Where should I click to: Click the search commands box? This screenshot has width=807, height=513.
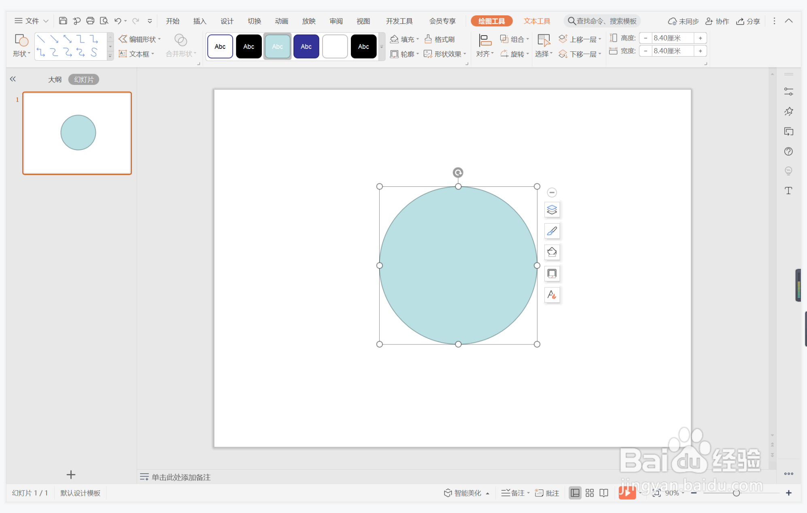click(x=602, y=21)
